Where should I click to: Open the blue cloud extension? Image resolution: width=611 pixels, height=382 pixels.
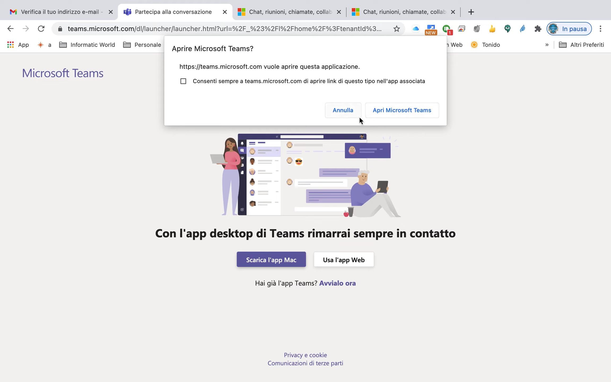[x=416, y=29]
